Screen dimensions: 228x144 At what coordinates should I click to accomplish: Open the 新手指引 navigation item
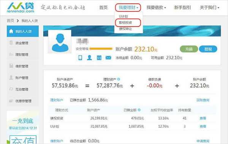click(182, 8)
